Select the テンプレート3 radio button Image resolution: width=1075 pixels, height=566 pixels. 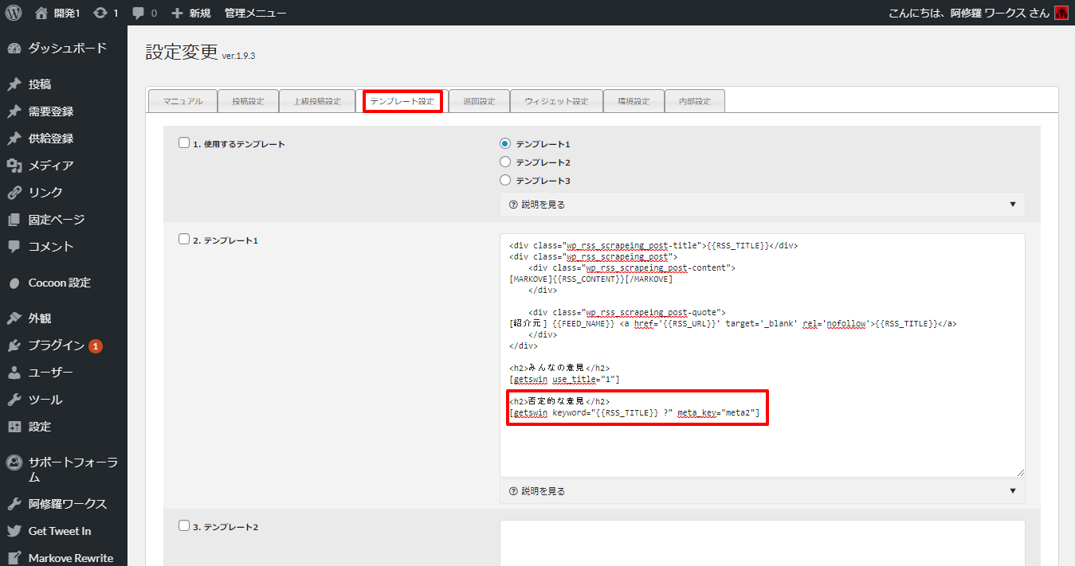tap(504, 181)
